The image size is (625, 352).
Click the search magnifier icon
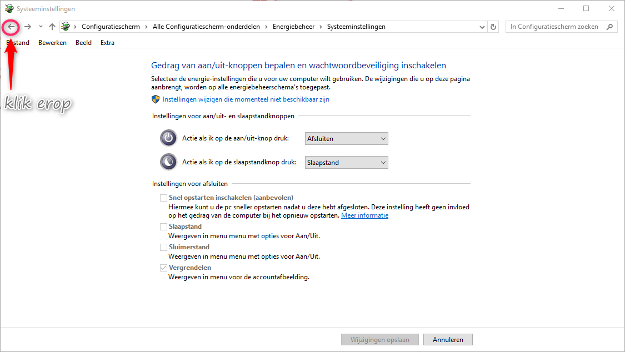click(x=609, y=27)
